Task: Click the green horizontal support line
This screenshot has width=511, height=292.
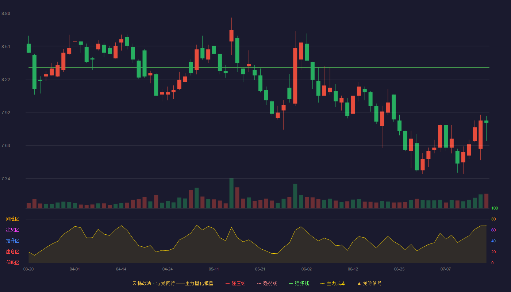Action: (x=259, y=68)
